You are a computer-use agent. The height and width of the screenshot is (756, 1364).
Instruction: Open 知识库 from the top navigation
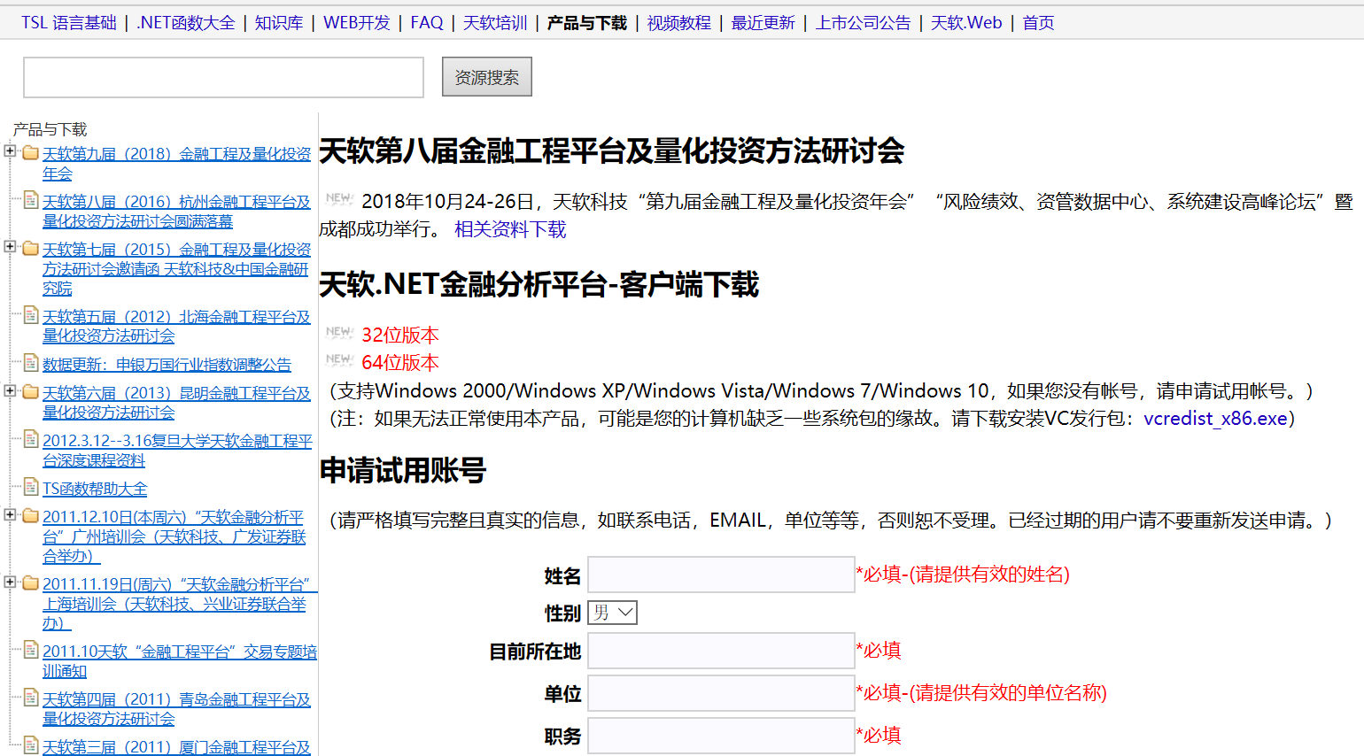279,23
